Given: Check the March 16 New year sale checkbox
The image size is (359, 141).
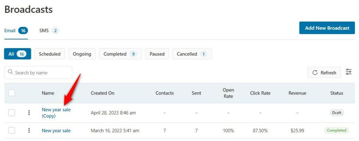Looking at the screenshot, I should pyautogui.click(x=12, y=130).
